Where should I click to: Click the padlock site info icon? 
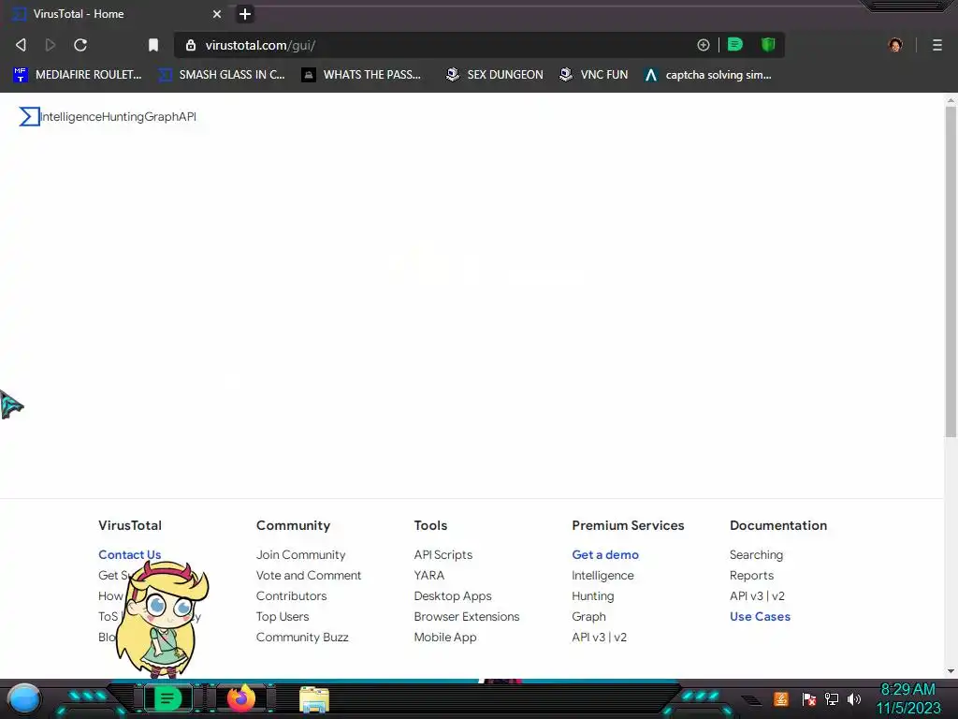pos(191,45)
